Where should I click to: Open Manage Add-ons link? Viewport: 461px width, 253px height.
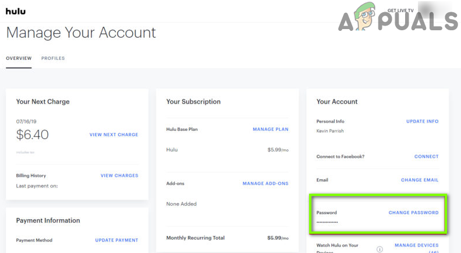(265, 184)
